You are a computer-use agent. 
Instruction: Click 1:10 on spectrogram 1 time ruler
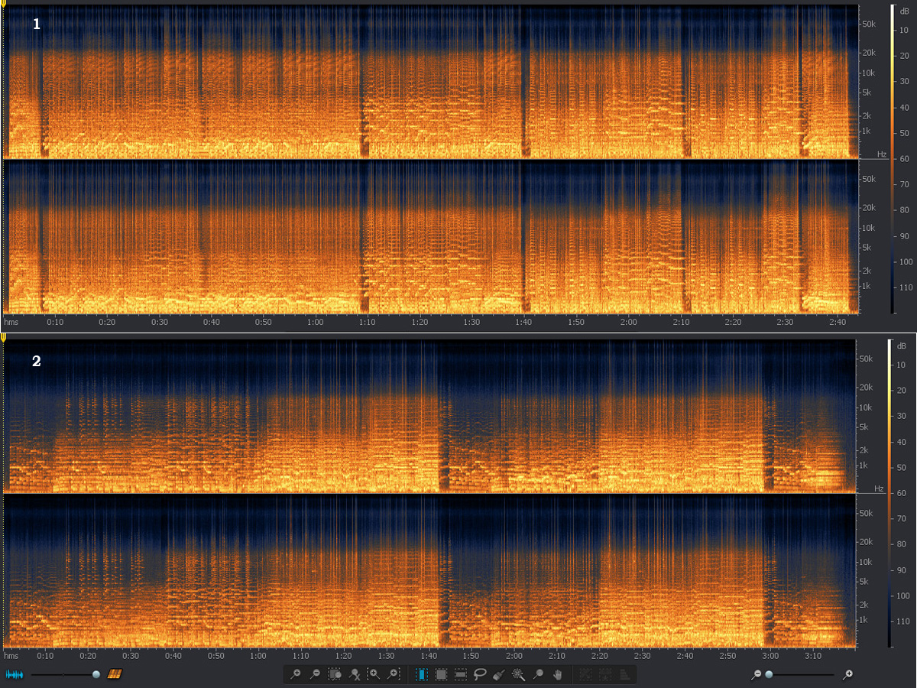(368, 322)
